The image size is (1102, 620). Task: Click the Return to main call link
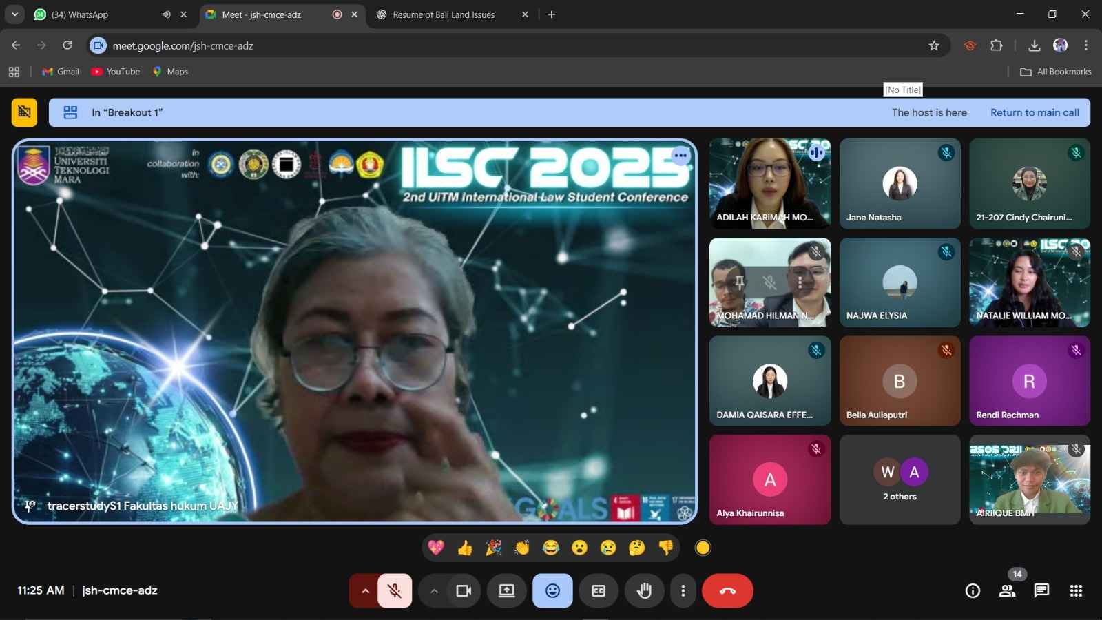(1035, 112)
